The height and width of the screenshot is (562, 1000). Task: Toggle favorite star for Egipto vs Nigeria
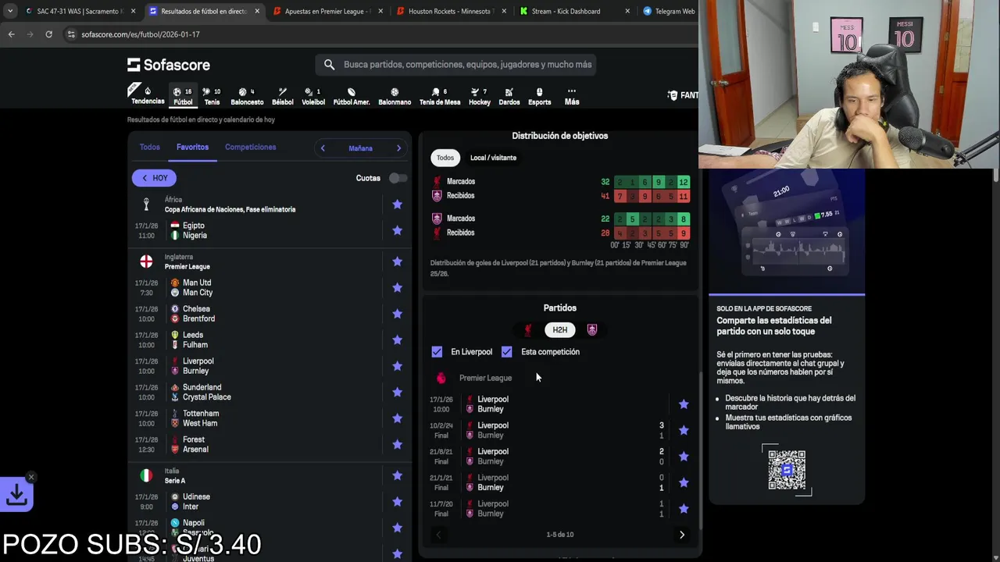[x=397, y=230]
